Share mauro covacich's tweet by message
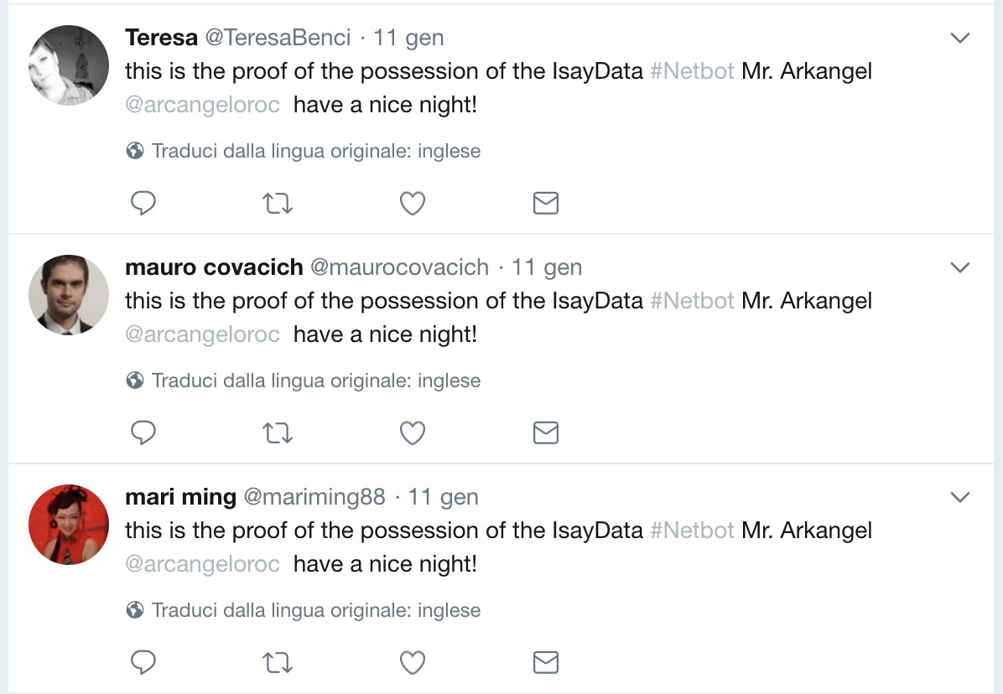The height and width of the screenshot is (694, 1003). click(x=546, y=432)
